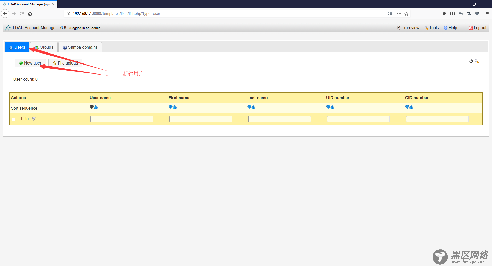
Task: Toggle the select-all checkbox next to Filter
Action: [x=13, y=119]
